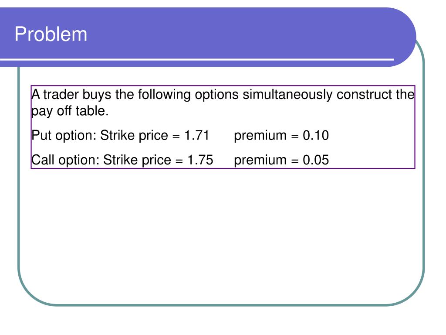The image size is (446, 335).
Task: Click the call premium value 0.05
Action: [x=316, y=160]
